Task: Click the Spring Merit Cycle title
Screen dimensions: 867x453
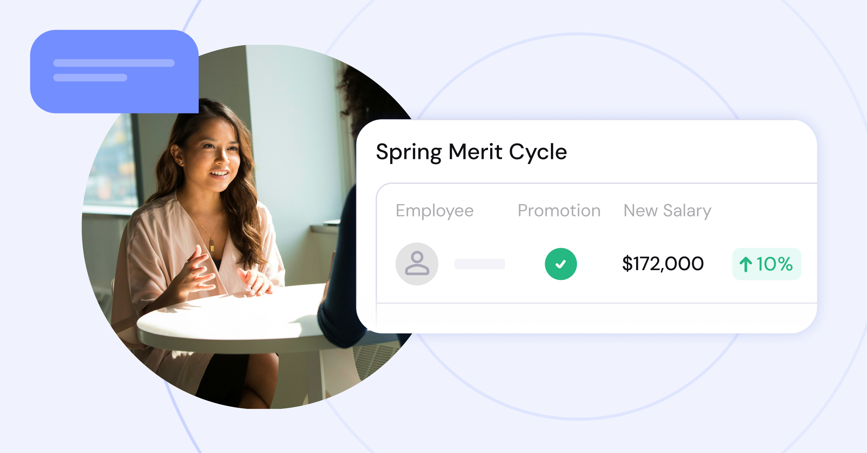Action: coord(471,152)
